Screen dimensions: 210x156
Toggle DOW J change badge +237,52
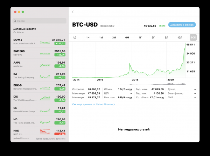coord(60,43)
